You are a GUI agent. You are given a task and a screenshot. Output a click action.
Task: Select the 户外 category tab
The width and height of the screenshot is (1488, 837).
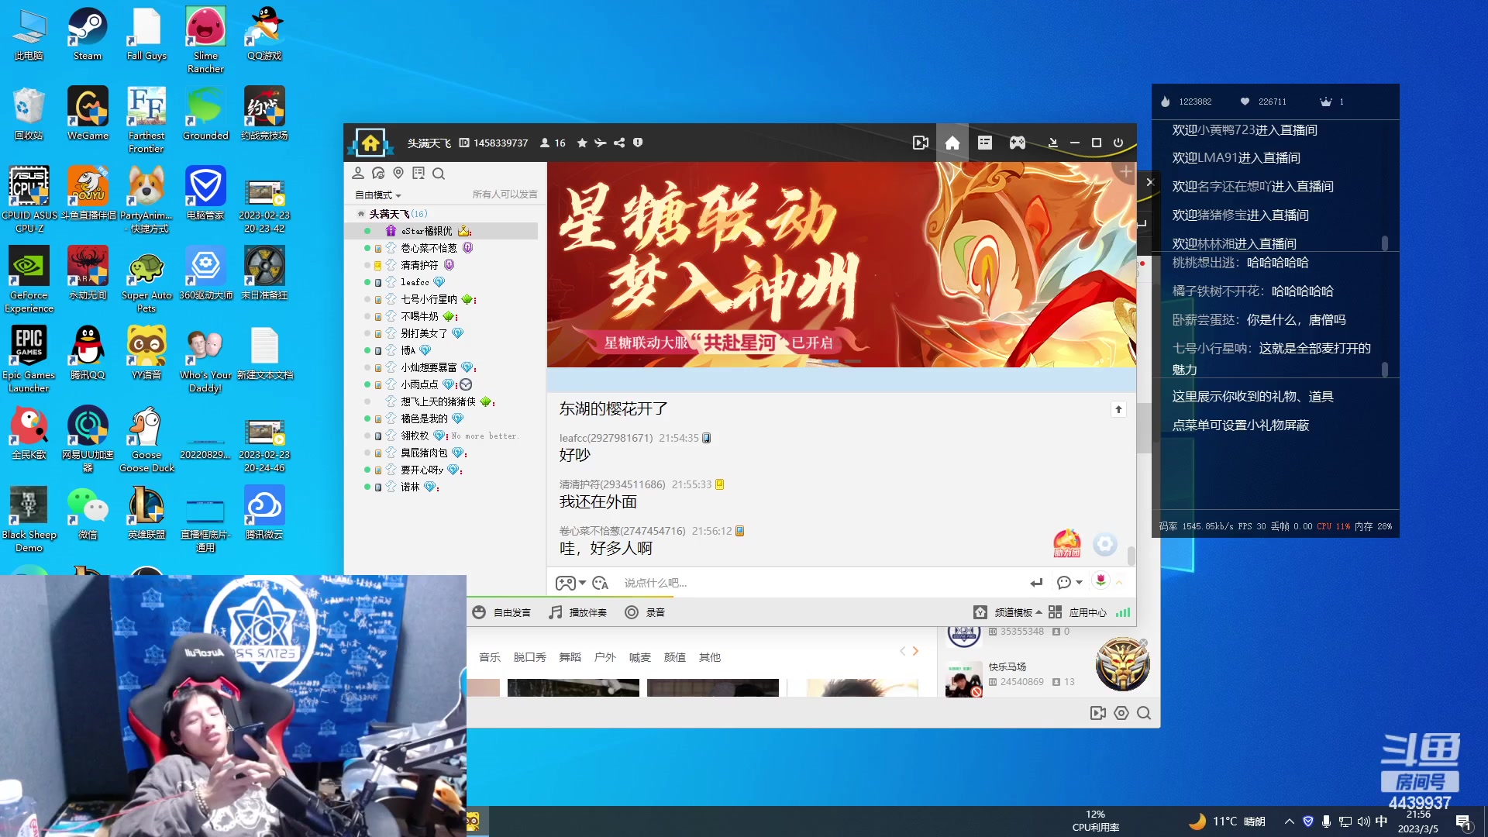(604, 657)
